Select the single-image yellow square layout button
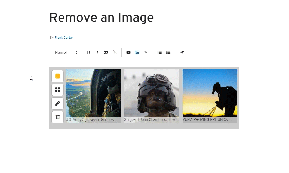Viewport: 289px width, 173px height. [x=57, y=76]
